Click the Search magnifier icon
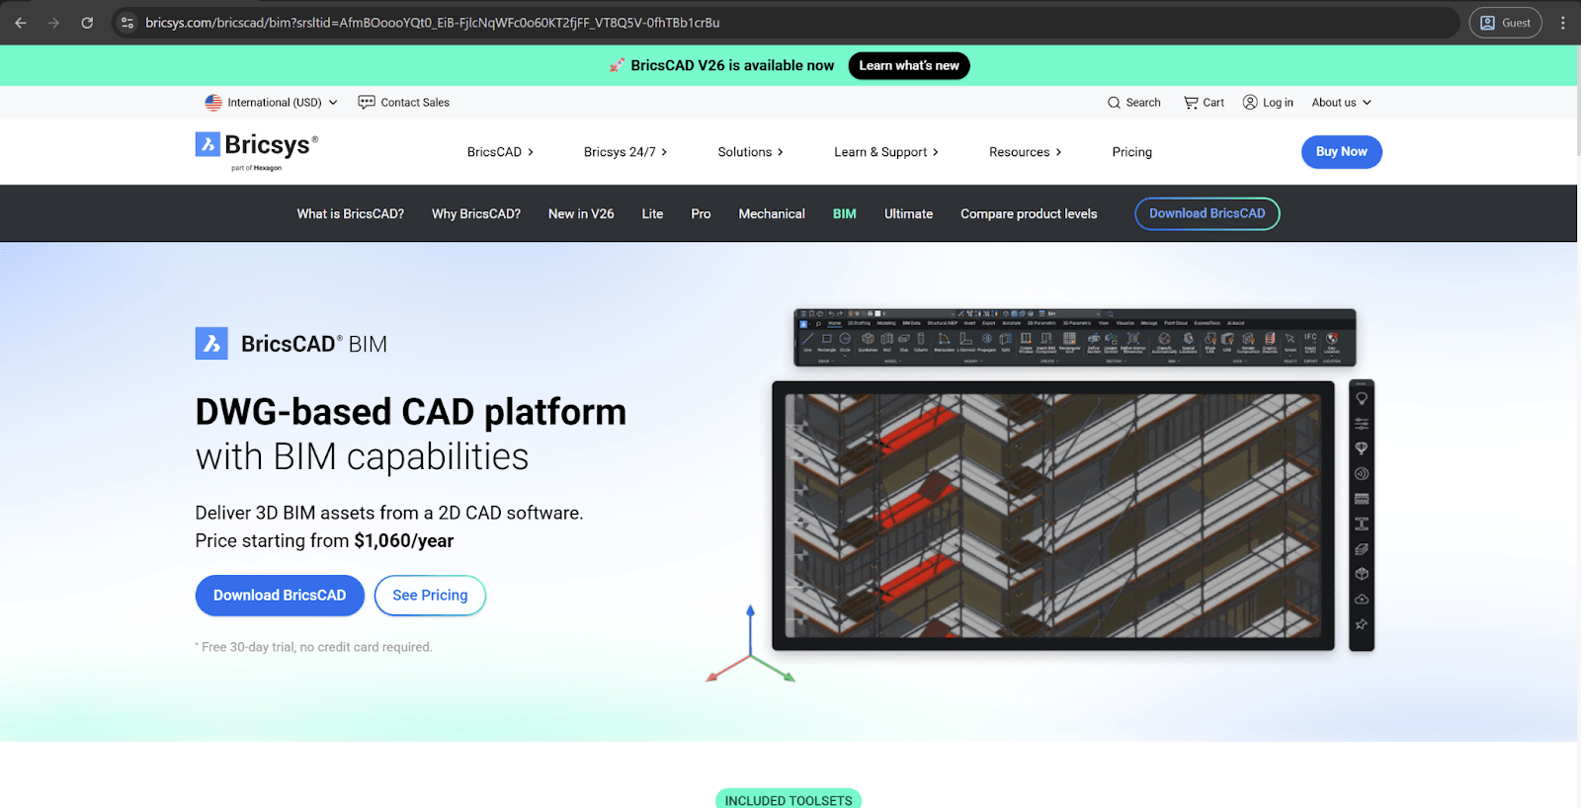The width and height of the screenshot is (1581, 808). tap(1114, 103)
